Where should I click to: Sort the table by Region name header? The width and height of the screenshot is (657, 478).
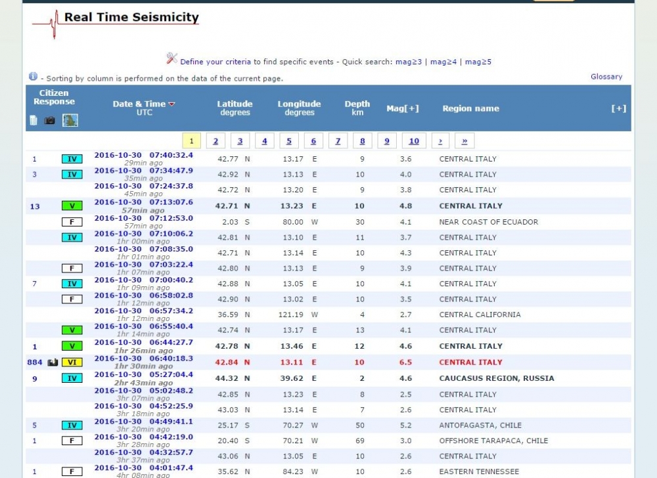470,108
